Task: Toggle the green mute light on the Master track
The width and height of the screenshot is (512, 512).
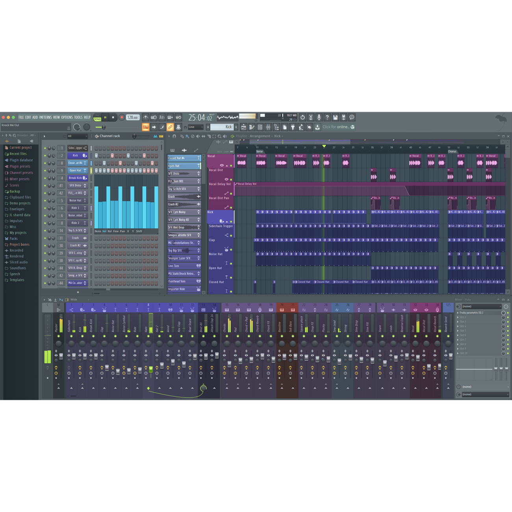Action: tap(59, 336)
